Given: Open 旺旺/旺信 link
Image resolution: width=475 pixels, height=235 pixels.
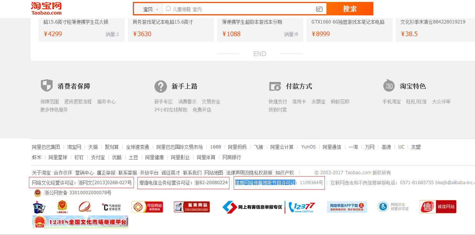Looking at the screenshot, I should pyautogui.click(x=416, y=102).
